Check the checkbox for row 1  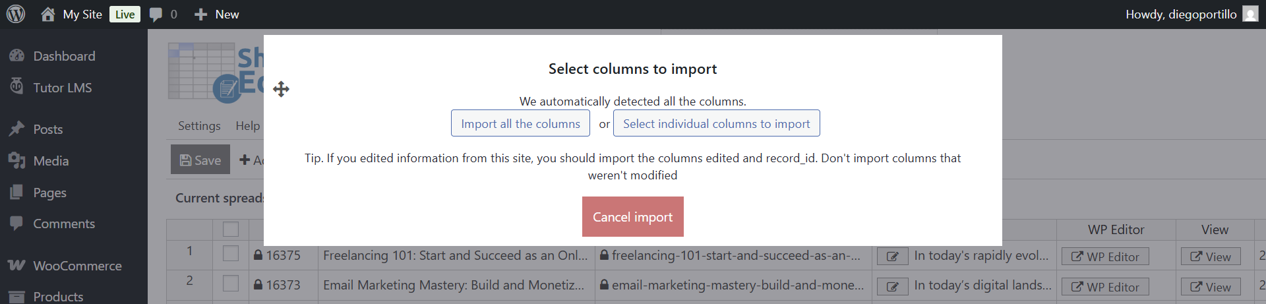click(231, 254)
